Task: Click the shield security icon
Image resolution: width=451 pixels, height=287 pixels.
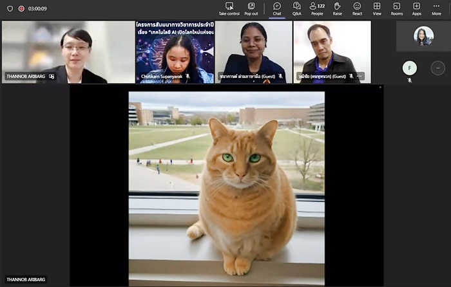Action: click(x=10, y=8)
